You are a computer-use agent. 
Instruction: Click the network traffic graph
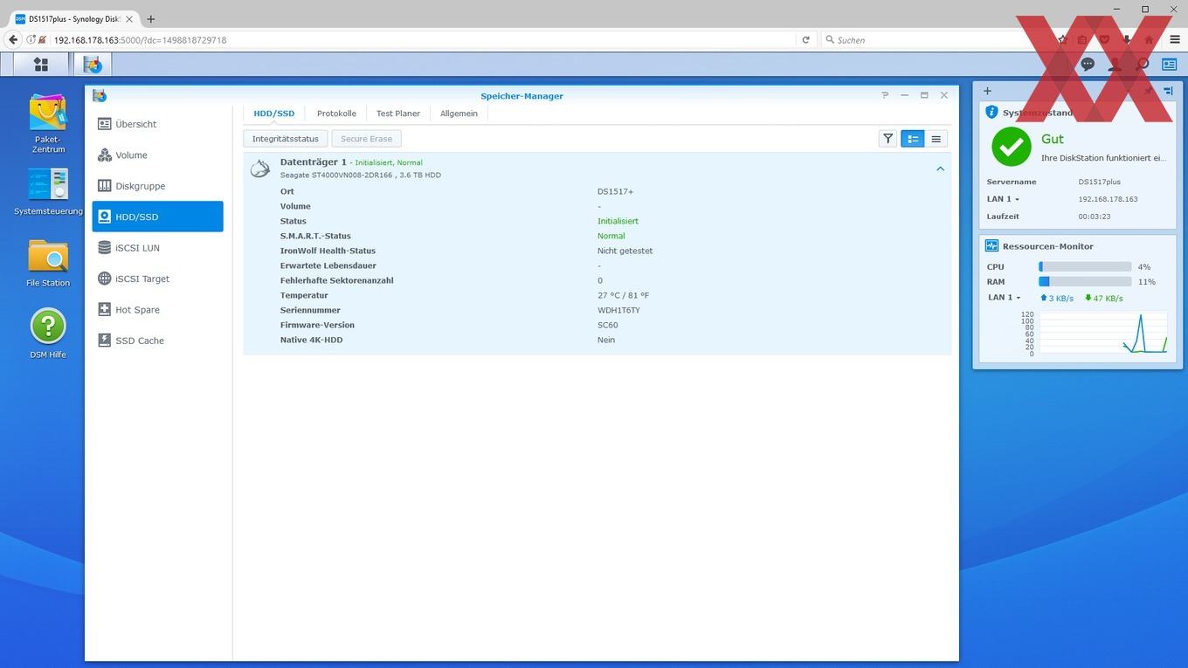pos(1102,333)
